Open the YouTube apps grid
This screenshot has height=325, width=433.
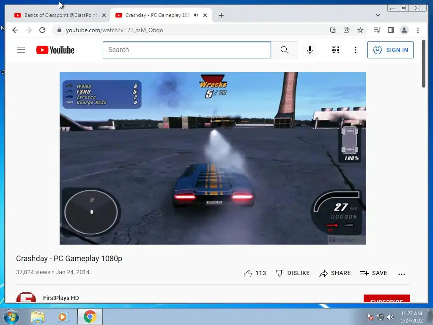click(335, 50)
